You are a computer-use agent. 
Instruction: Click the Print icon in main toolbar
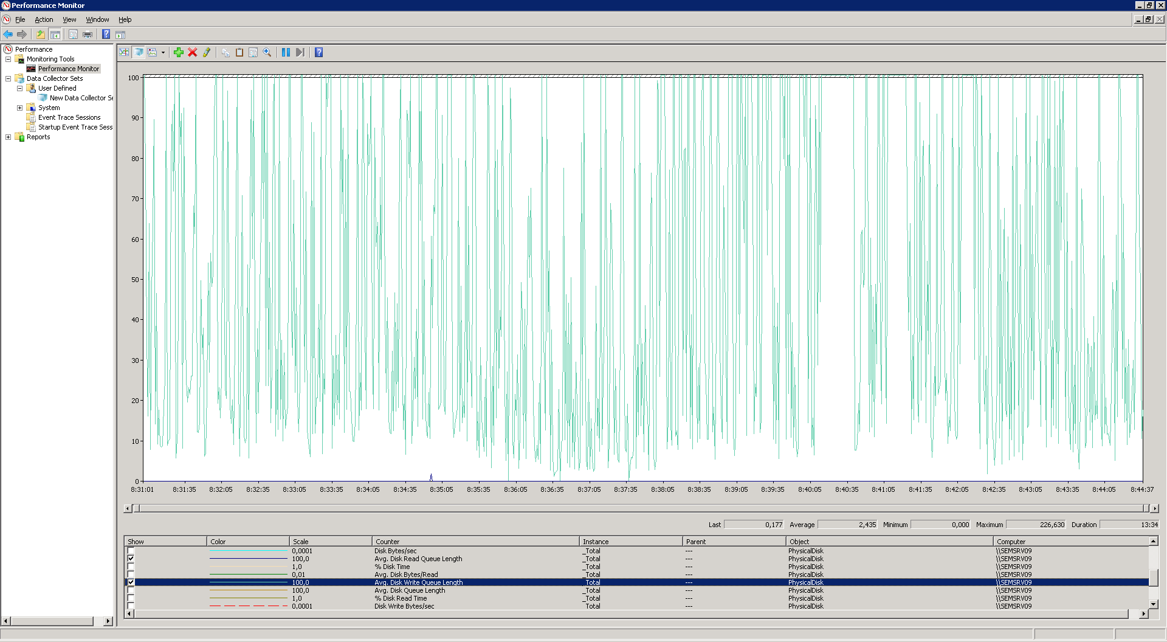click(x=88, y=35)
